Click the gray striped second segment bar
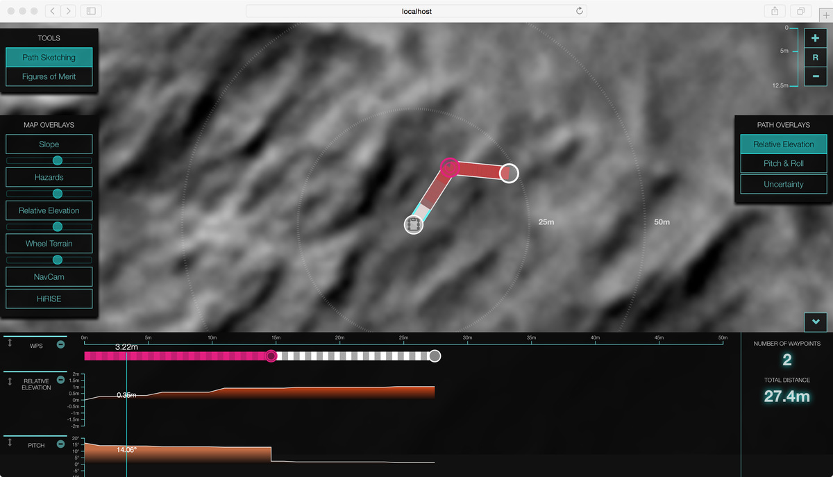833x477 pixels. [353, 356]
